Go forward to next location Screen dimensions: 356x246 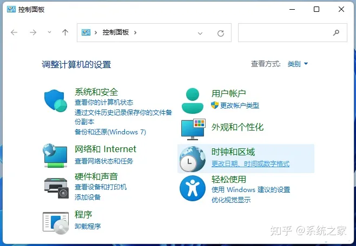pos(33,32)
